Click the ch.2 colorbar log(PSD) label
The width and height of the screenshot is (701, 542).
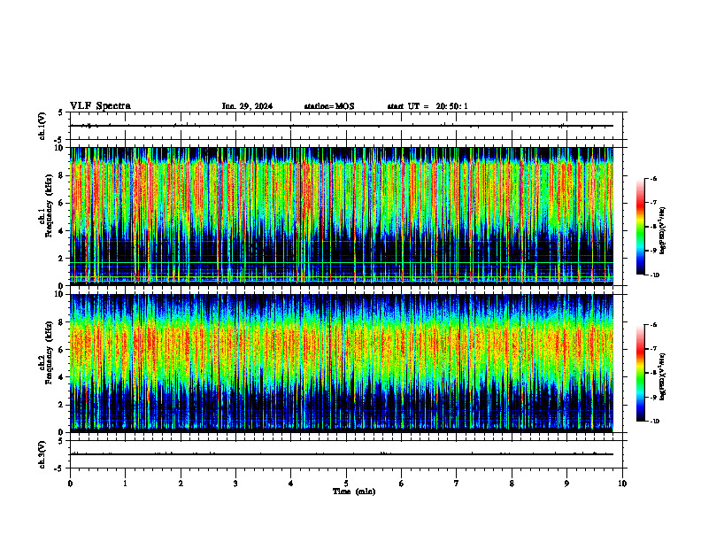[x=663, y=376]
